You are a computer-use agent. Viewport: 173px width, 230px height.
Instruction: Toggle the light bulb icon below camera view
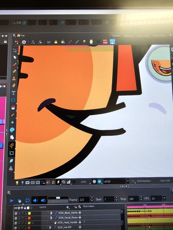pyautogui.click(x=17, y=183)
